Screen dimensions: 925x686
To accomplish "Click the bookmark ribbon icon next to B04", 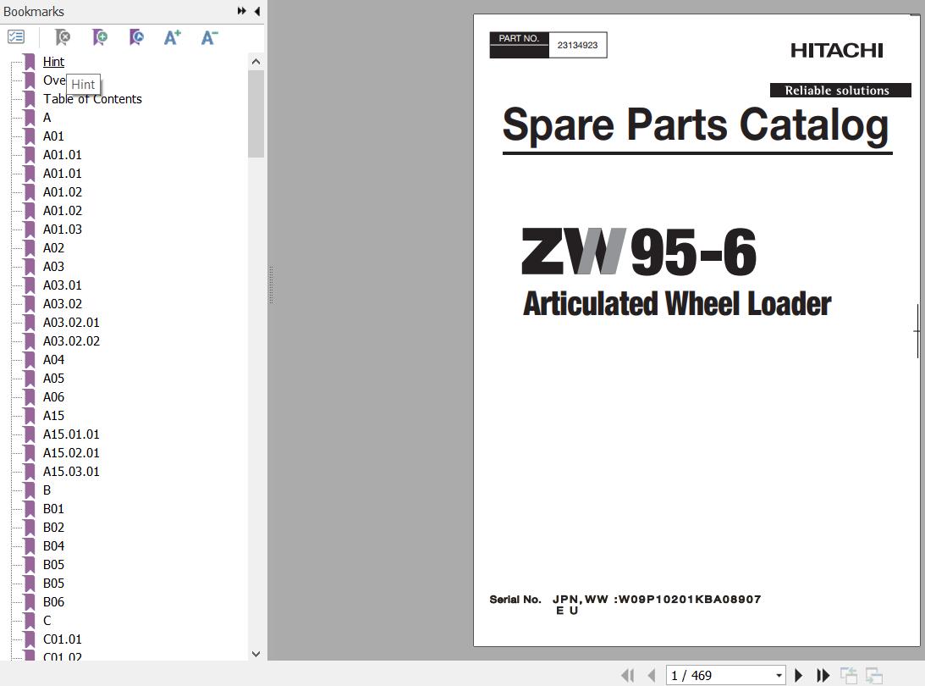I will [x=30, y=546].
